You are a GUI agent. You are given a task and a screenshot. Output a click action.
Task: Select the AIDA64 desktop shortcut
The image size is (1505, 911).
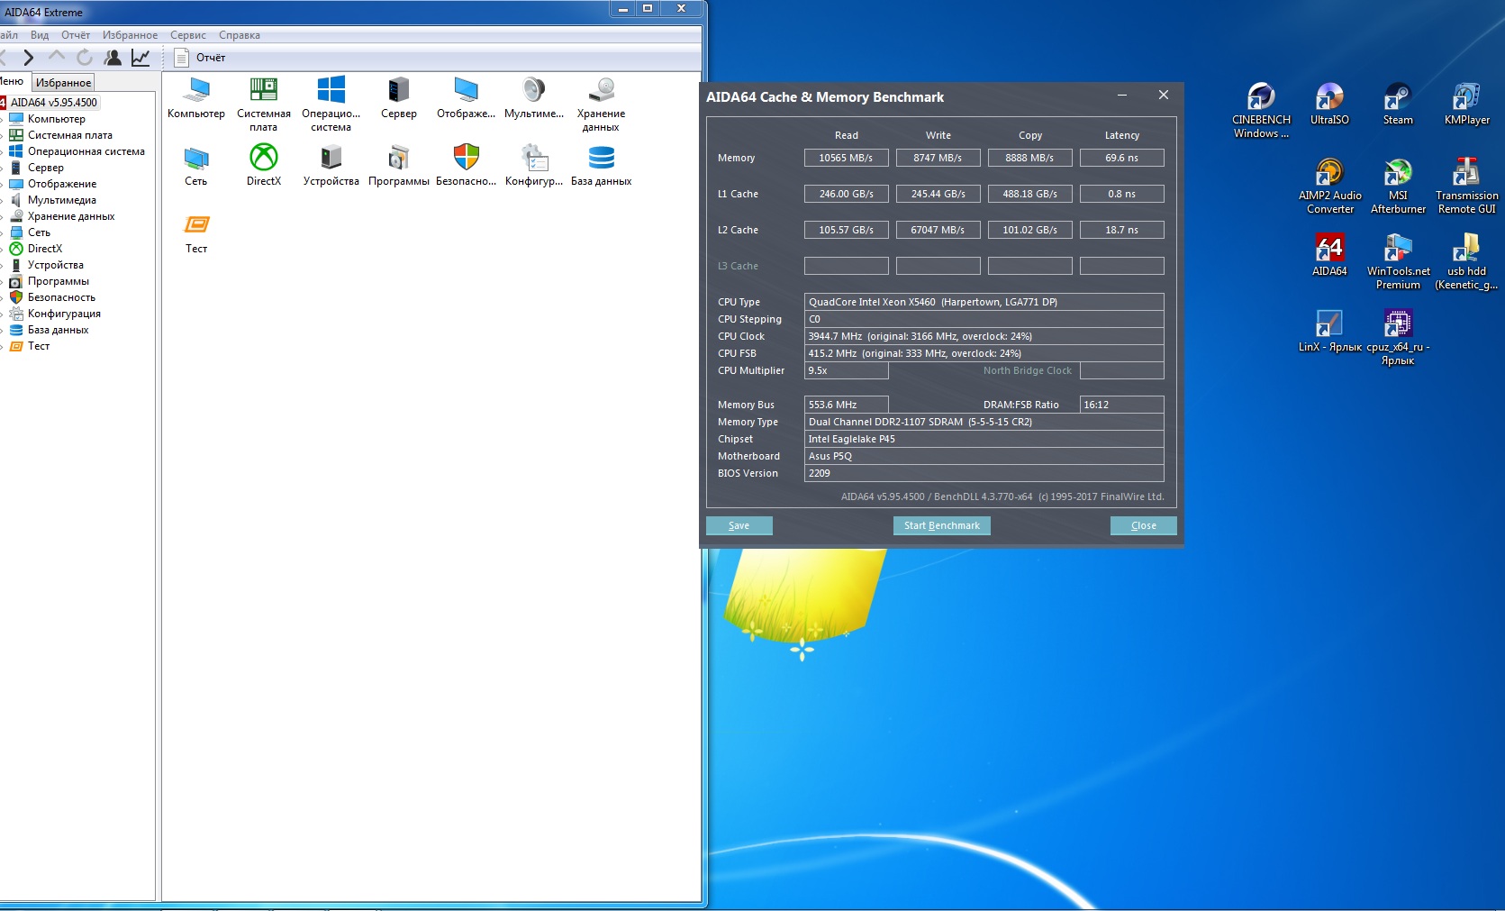coord(1329,256)
